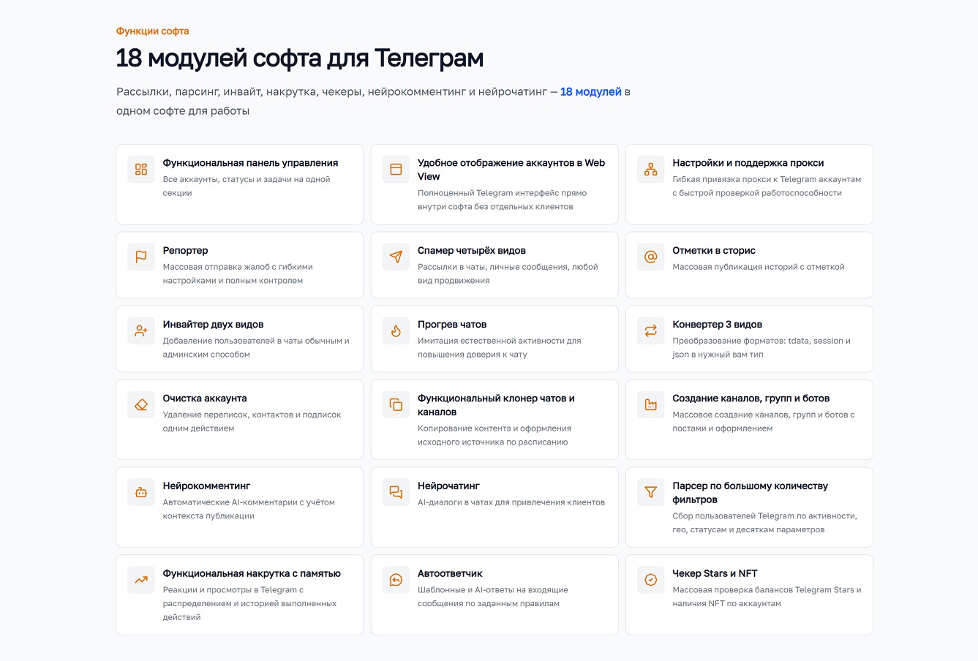Click the eraser icon for Очистка аккаунта

coord(141,404)
